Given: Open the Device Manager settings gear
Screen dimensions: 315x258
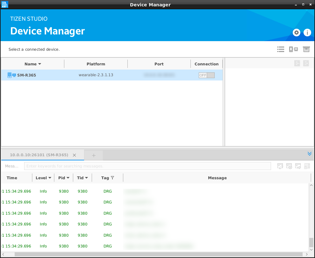Looking at the screenshot, I should (296, 33).
